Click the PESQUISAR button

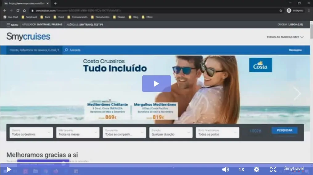284,130
